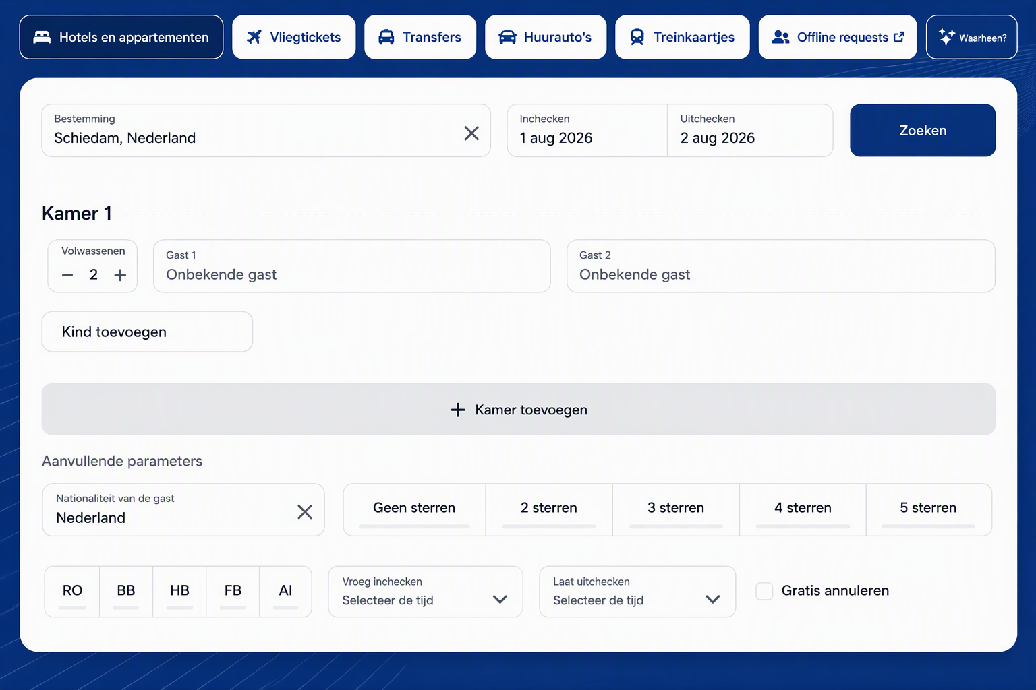This screenshot has height=690, width=1036.
Task: Decrease adults count with minus icon
Action: pyautogui.click(x=67, y=275)
